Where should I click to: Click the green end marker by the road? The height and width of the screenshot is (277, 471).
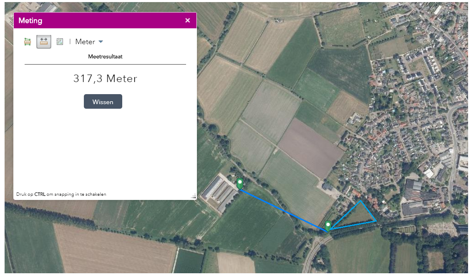[328, 225]
